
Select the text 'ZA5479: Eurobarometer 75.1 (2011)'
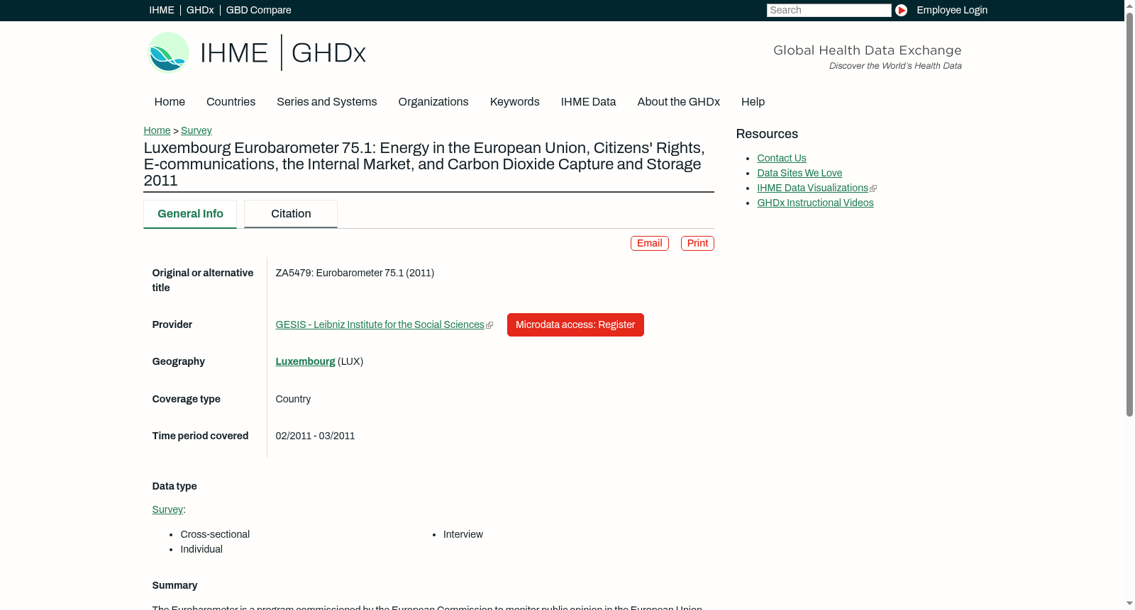click(355, 273)
